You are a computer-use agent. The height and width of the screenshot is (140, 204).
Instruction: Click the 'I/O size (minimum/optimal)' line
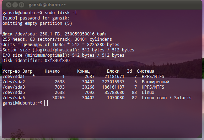[63, 55]
